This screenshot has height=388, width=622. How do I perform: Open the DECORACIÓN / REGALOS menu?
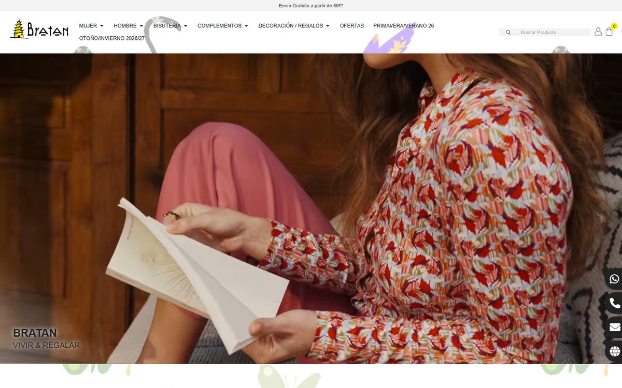pyautogui.click(x=291, y=26)
